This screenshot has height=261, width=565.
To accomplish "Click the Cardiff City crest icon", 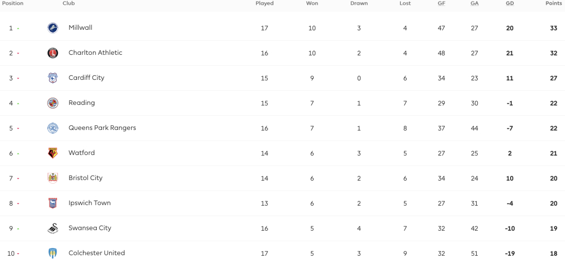I will (x=53, y=78).
